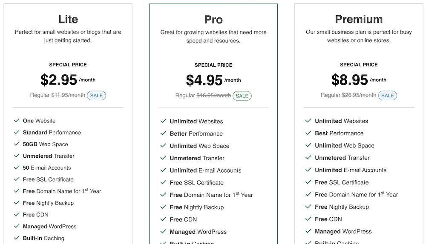Click the checkmark beside One Website in Lite
The image size is (426, 244).
click(17, 121)
